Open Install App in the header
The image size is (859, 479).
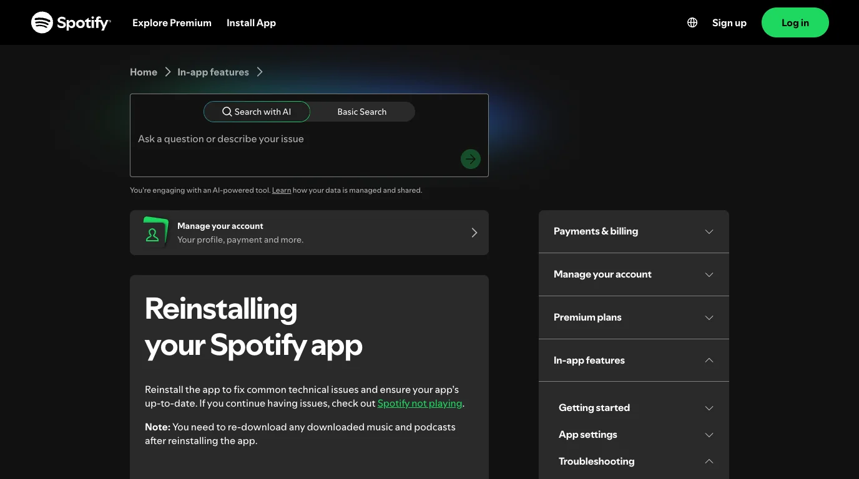pyautogui.click(x=251, y=22)
